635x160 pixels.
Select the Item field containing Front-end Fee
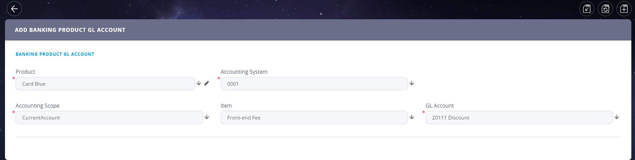[x=314, y=118]
